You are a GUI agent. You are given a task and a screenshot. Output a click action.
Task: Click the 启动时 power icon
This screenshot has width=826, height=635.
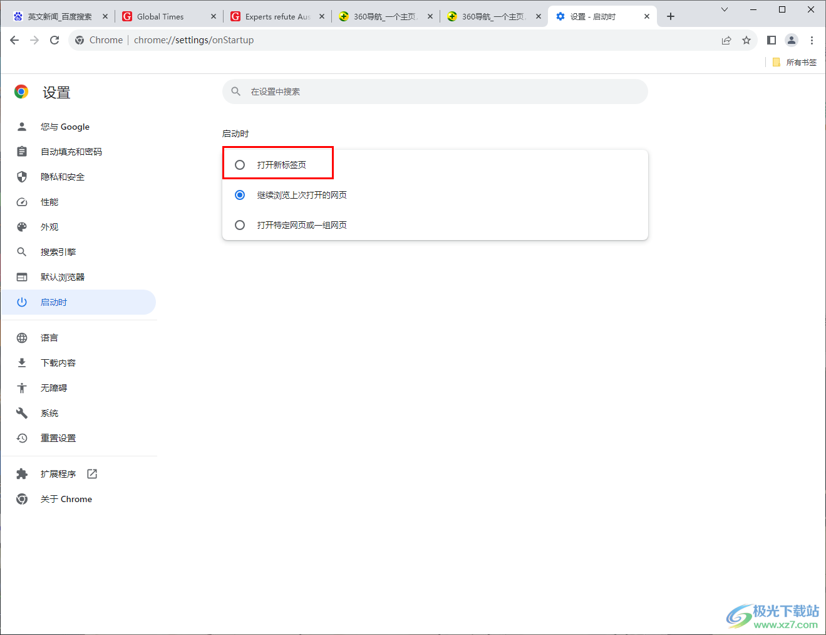point(22,302)
